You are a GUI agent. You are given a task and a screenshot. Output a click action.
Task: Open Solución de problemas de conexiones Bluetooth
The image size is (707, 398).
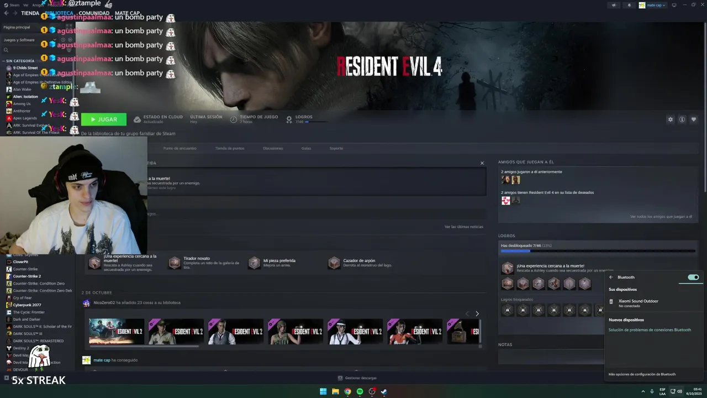(x=650, y=330)
